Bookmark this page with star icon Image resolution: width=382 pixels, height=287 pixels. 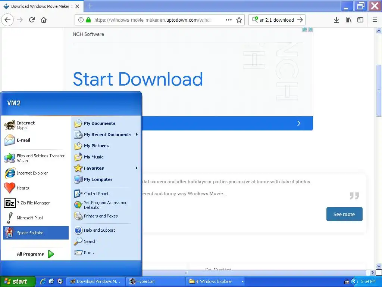pos(239,20)
